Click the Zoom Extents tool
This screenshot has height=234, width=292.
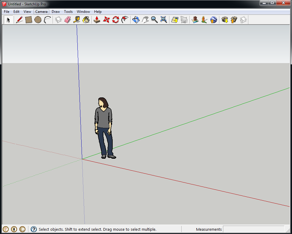(163, 20)
